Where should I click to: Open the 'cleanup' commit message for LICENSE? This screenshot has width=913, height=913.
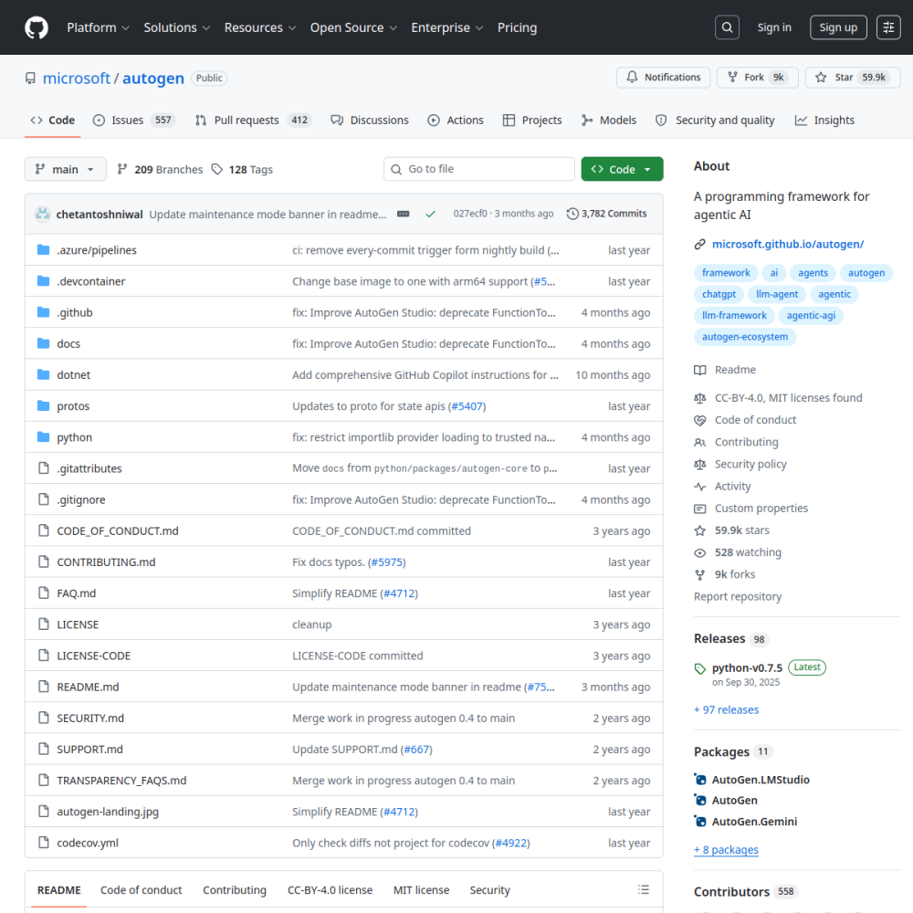click(311, 624)
